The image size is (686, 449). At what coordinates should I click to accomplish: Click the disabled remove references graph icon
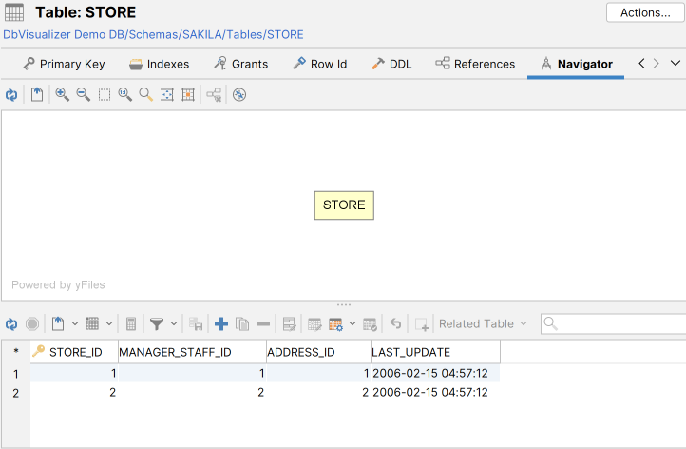pos(214,94)
